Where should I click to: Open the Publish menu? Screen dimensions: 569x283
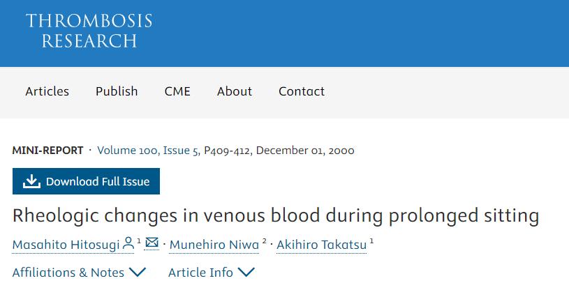click(117, 91)
